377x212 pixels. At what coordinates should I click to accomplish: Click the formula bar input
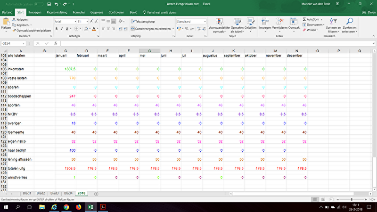216,43
